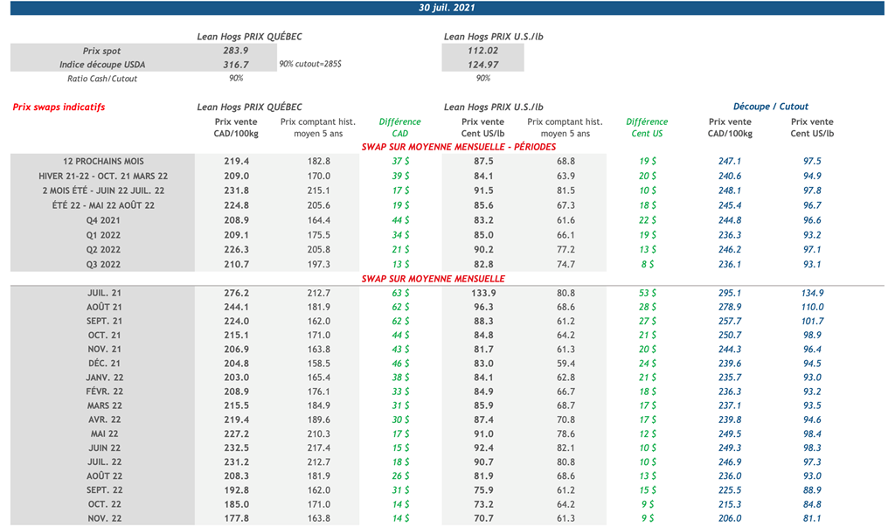Click the "Ratio Cash/Cutout" label

tap(102, 79)
